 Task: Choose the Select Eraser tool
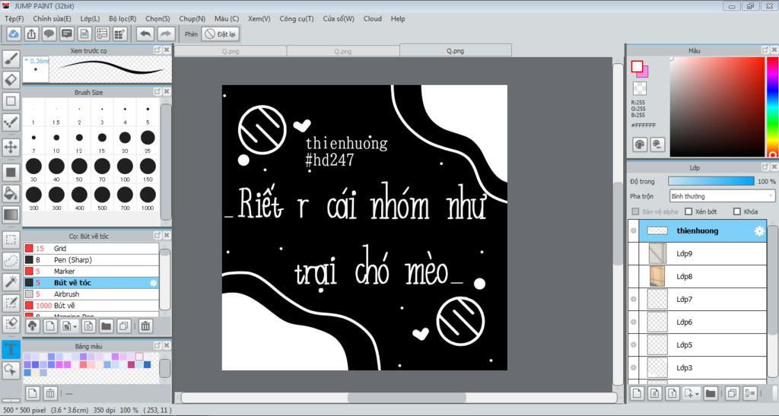coord(11,324)
